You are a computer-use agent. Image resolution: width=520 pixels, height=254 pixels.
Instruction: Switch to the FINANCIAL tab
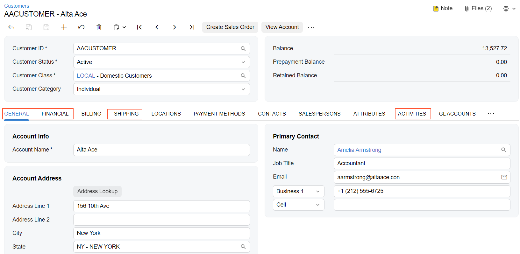(55, 114)
